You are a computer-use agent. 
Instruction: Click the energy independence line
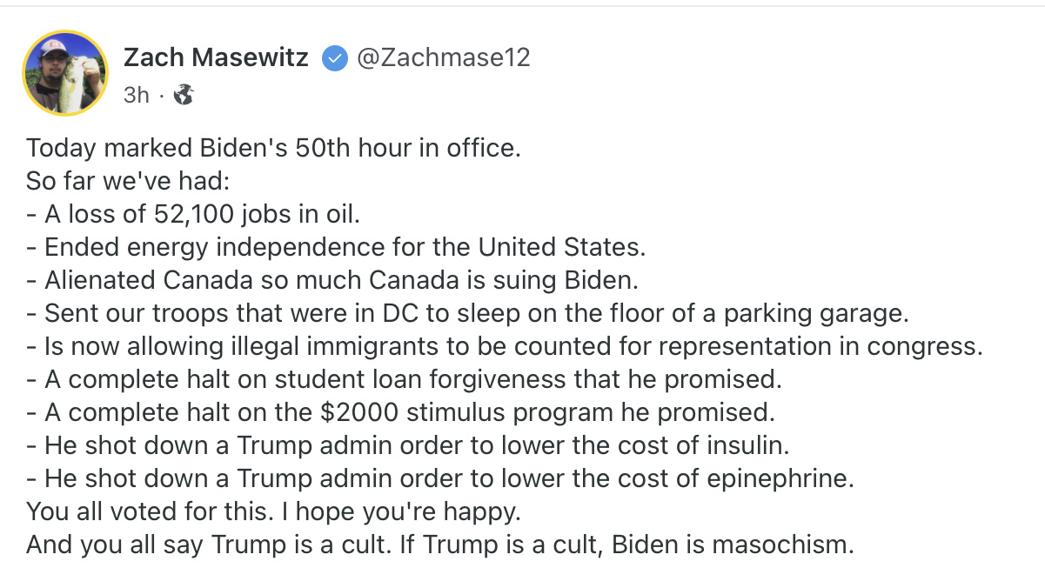(336, 247)
